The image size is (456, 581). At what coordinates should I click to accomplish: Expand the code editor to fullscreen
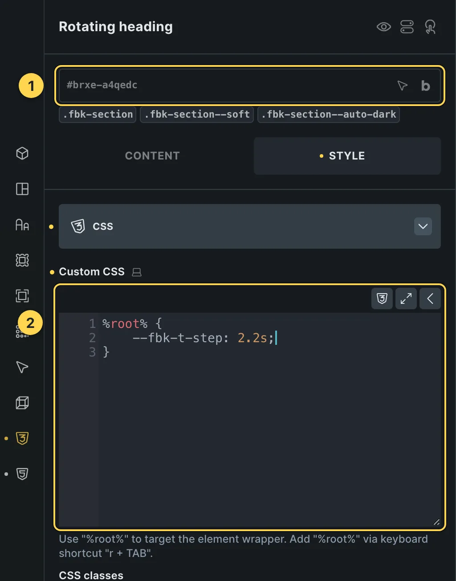[406, 299]
